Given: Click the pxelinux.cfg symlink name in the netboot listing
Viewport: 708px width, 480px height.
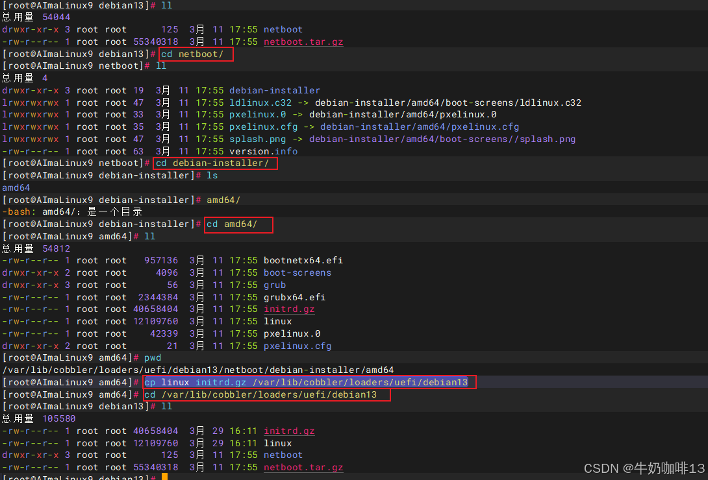Looking at the screenshot, I should (x=263, y=126).
